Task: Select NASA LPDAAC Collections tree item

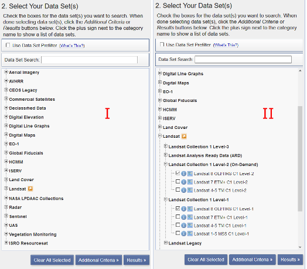Action: (36, 199)
